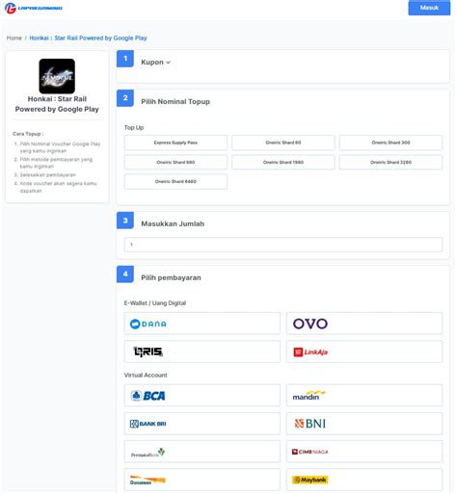Choose QRIS payment method
The image size is (457, 494).
[202, 351]
